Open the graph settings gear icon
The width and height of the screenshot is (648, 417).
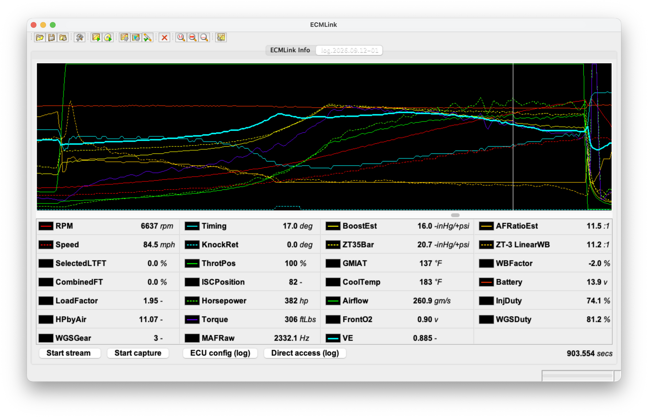[x=124, y=38]
